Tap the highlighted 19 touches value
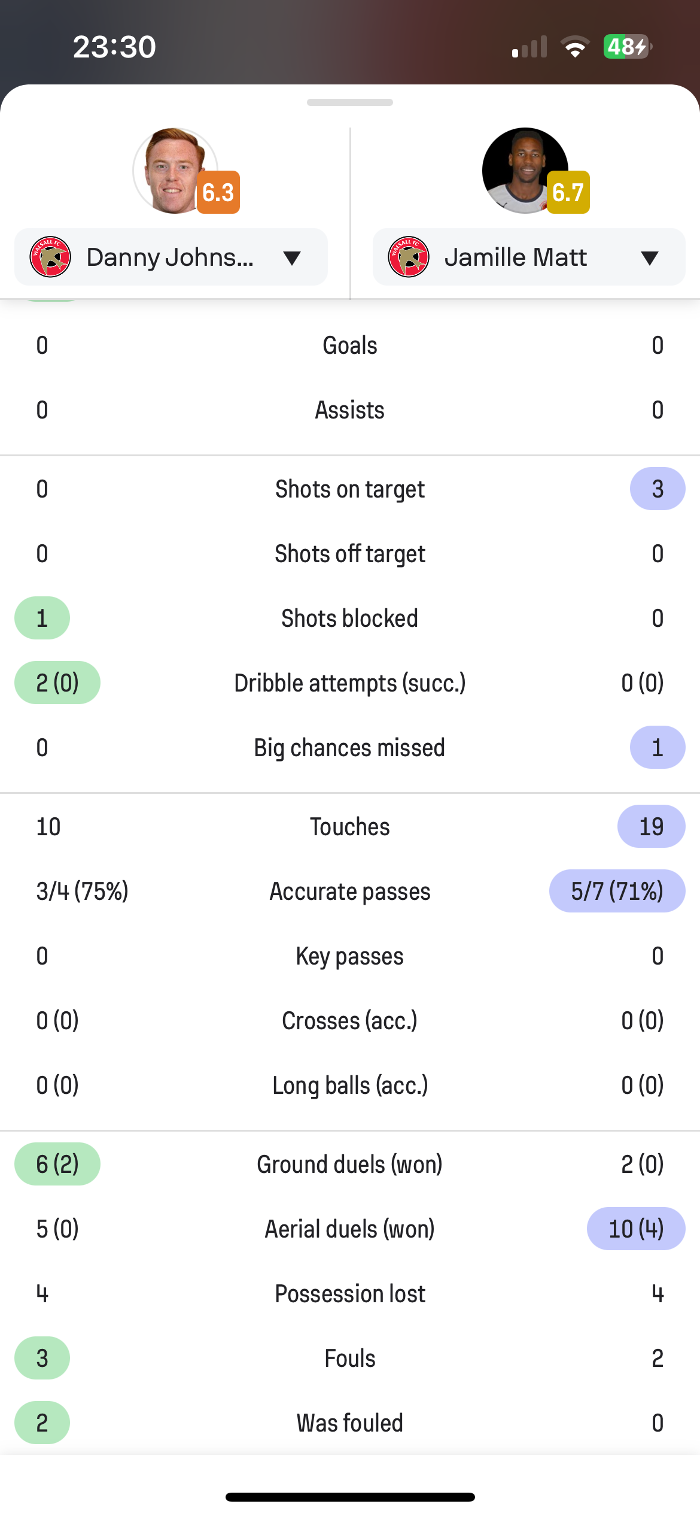 click(652, 826)
